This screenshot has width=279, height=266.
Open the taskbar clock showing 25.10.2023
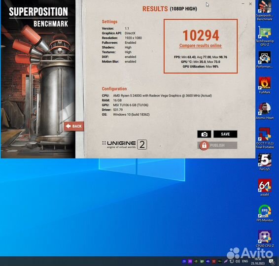(x=258, y=261)
